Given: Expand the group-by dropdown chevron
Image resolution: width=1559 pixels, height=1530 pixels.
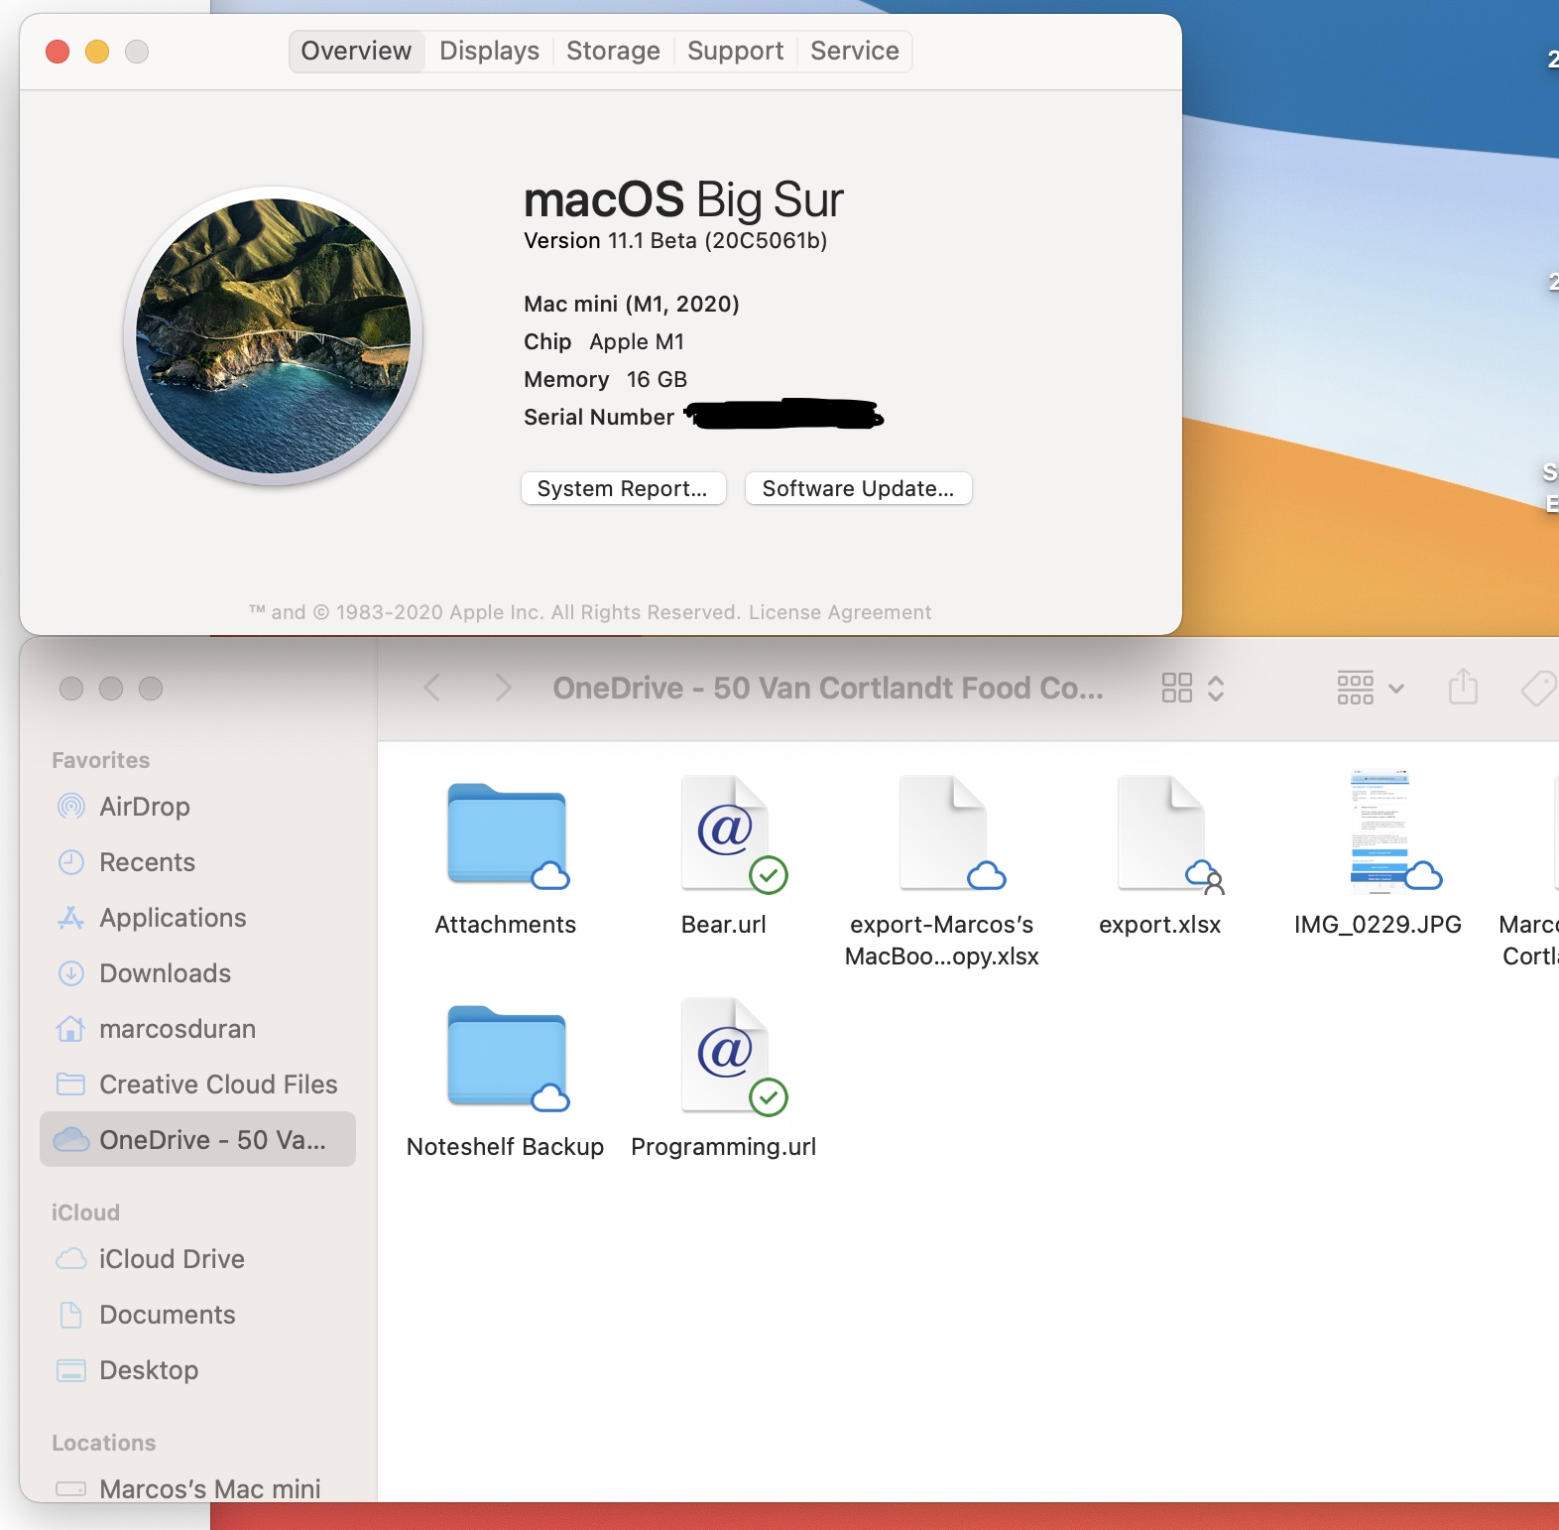Looking at the screenshot, I should click(x=1396, y=688).
